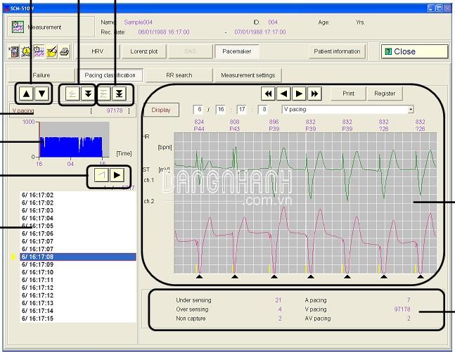Open the Lorenz plot tab
The image size is (455, 353).
tap(144, 51)
